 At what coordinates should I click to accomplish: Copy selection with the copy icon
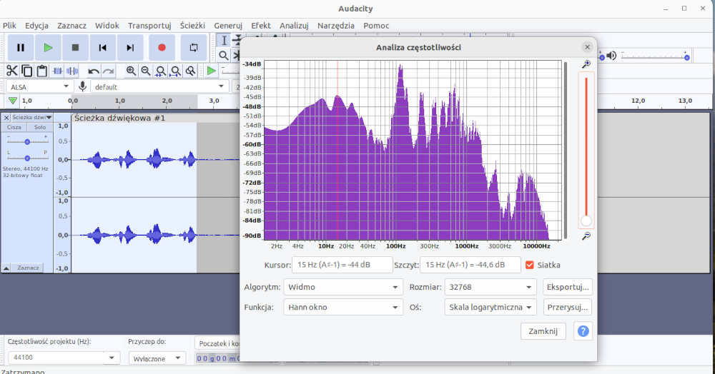pyautogui.click(x=27, y=71)
